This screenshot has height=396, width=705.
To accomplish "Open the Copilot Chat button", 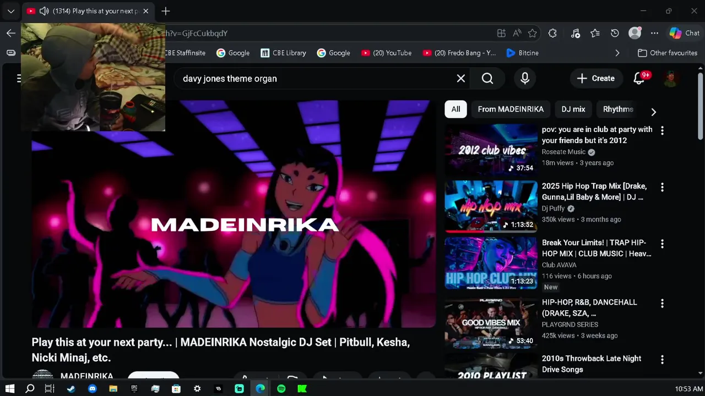I will (684, 33).
